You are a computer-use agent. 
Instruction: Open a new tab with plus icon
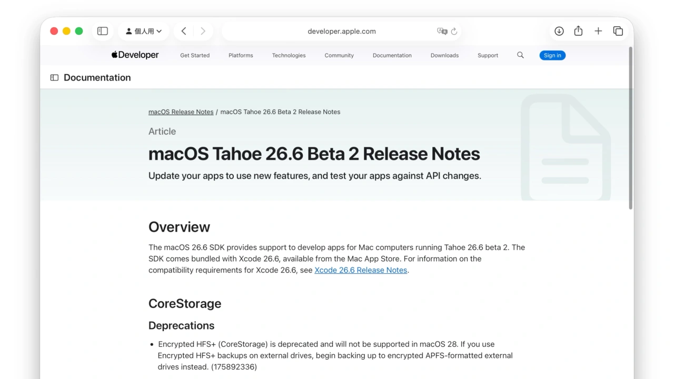click(x=598, y=31)
